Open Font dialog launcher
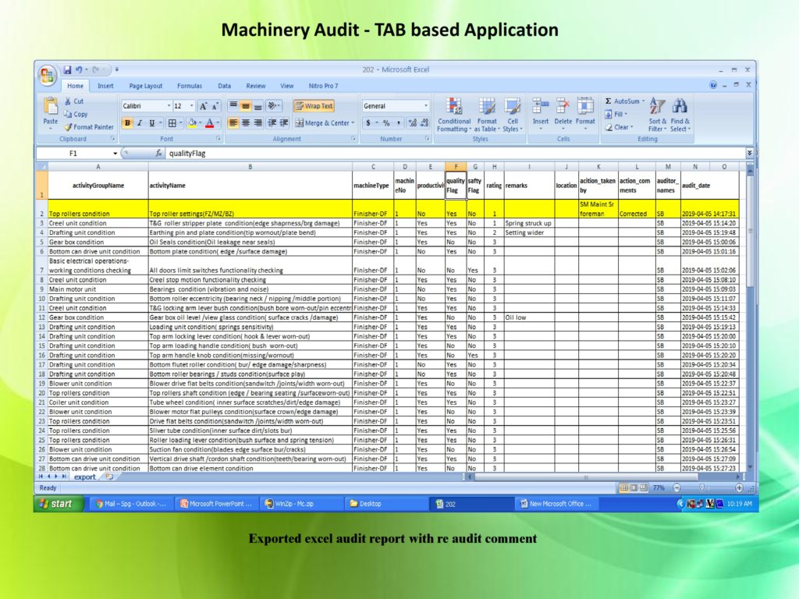Viewport: 799px width, 599px height. point(218,139)
